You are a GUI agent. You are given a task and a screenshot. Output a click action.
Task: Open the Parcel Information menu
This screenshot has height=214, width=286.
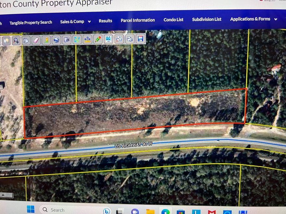click(137, 20)
